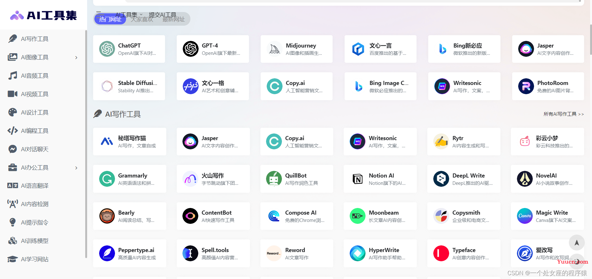Click the Notion AI N logo
Screen dimensions: 592x279
coord(358,179)
